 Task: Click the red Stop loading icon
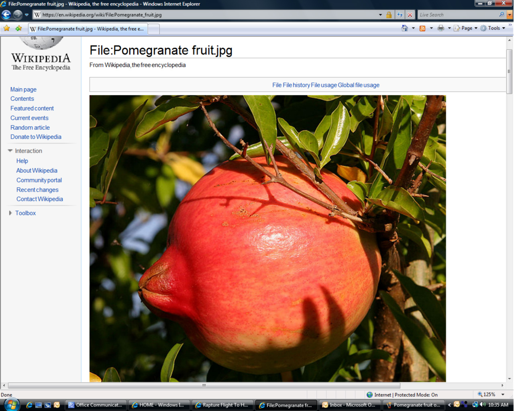410,15
